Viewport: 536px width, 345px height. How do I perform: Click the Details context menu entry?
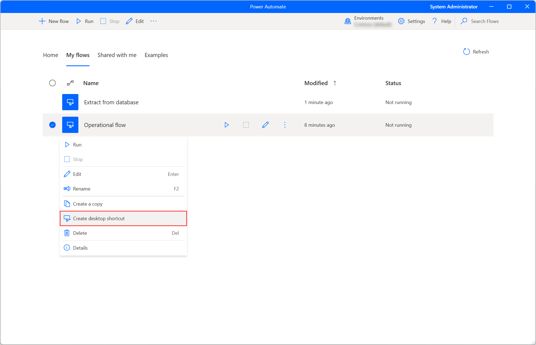pos(80,247)
